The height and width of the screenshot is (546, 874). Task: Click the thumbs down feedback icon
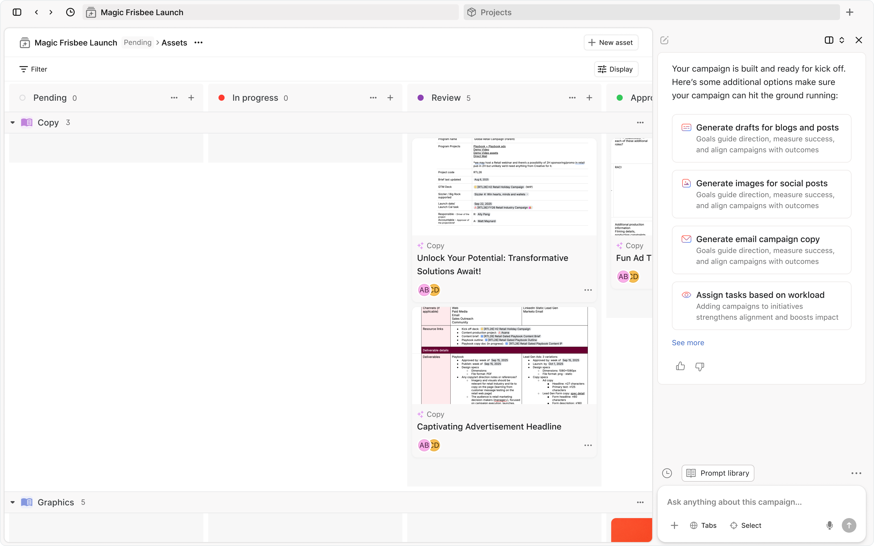click(700, 366)
